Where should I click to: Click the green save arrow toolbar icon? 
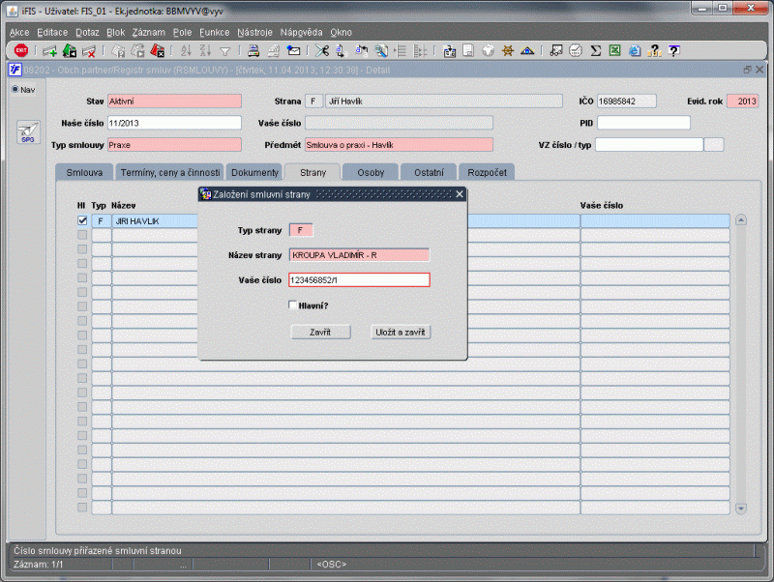70,50
